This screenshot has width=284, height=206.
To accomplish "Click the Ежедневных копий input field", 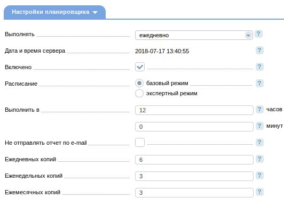I will click(194, 160).
